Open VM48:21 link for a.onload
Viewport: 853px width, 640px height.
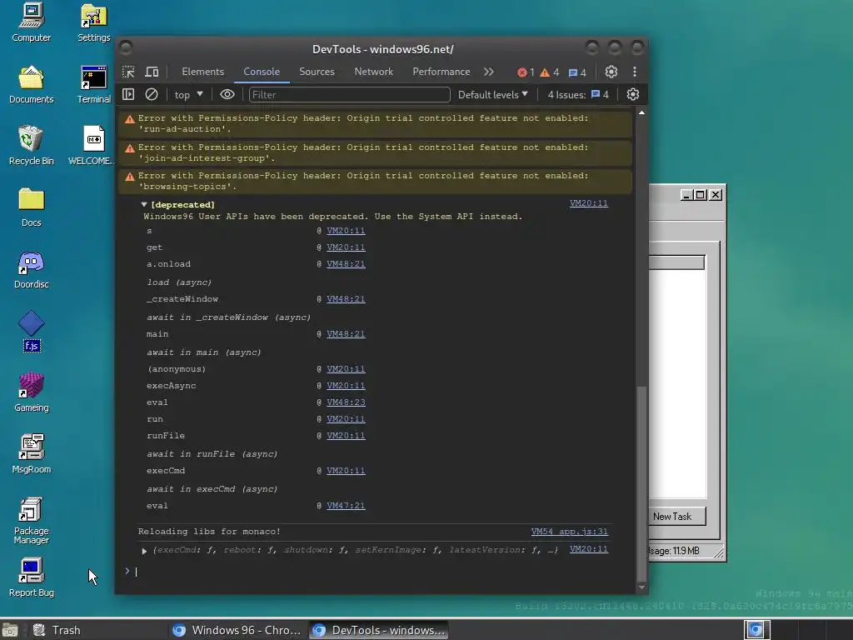pyautogui.click(x=346, y=264)
